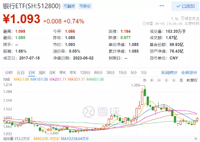Click the current price ¥1.093

[x=21, y=19]
